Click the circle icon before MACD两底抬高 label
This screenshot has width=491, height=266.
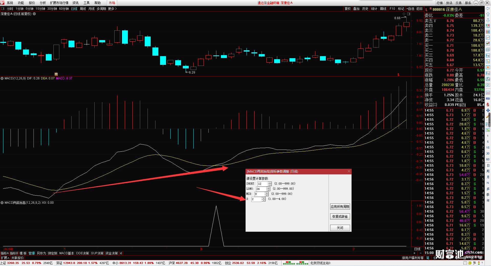[2, 203]
